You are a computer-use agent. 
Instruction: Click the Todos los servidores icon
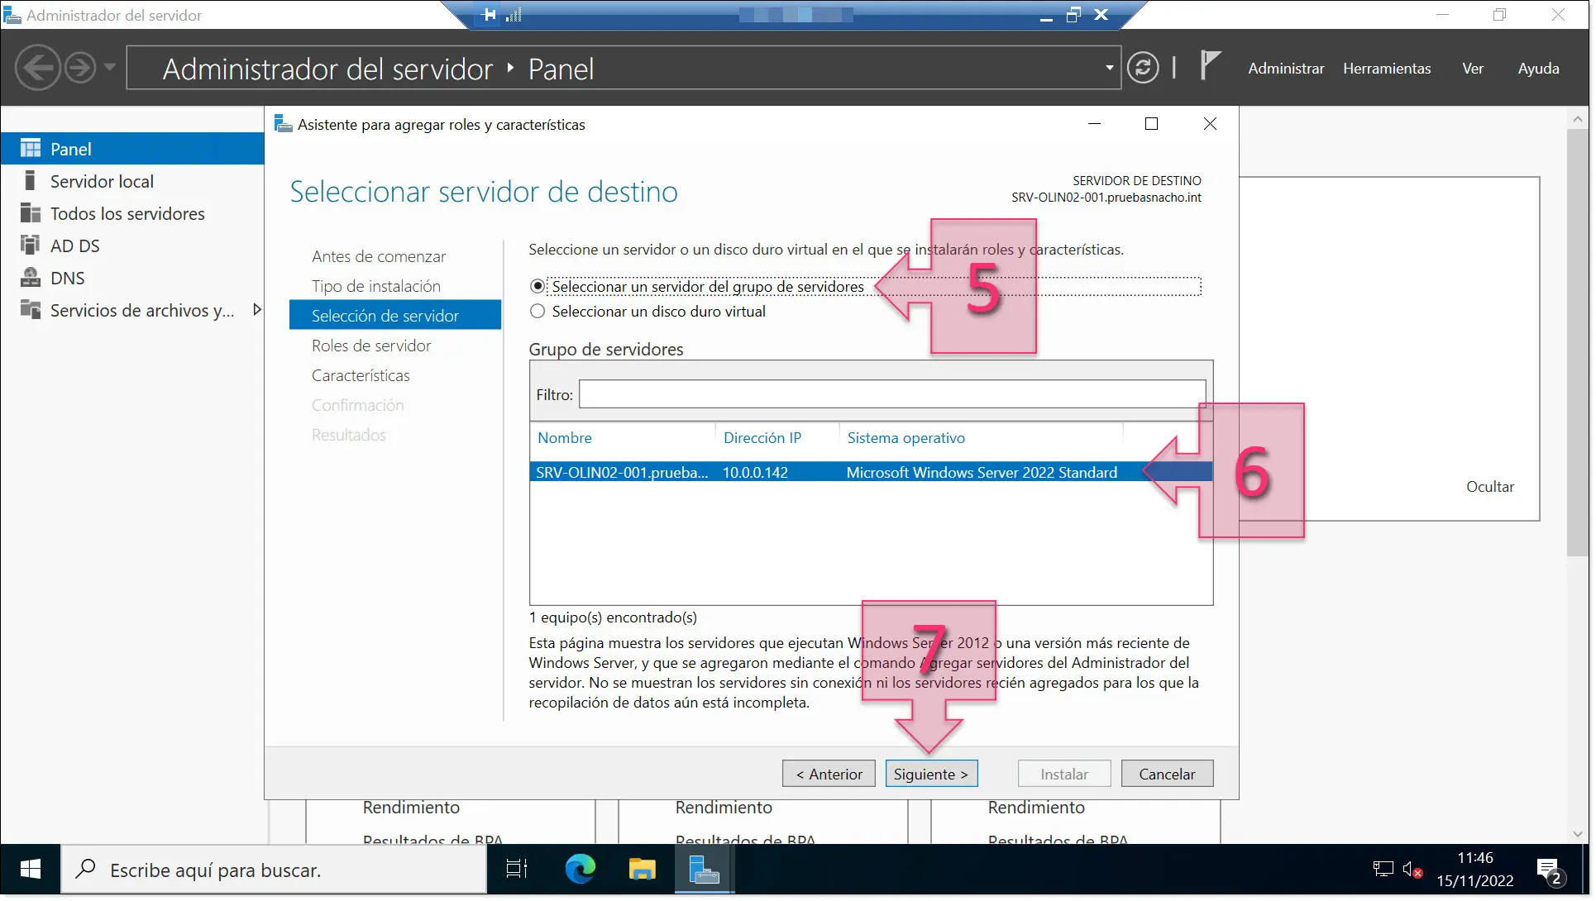click(x=30, y=213)
